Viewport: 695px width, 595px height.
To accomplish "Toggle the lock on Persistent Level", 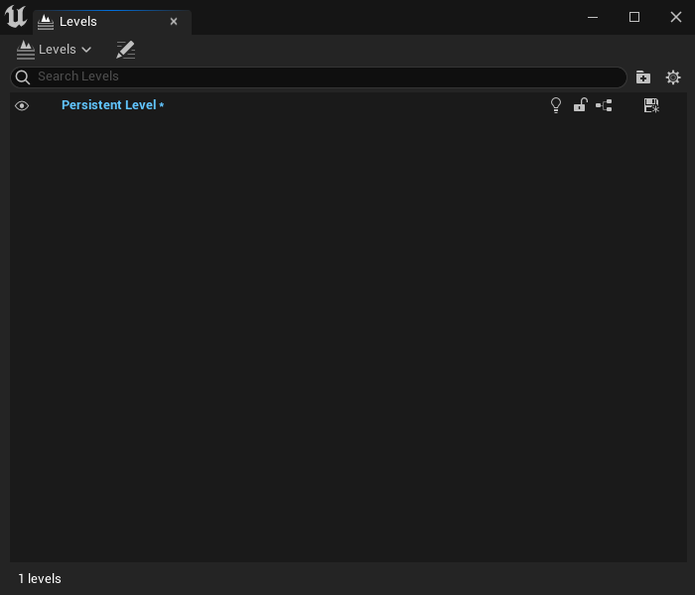I will coord(580,105).
